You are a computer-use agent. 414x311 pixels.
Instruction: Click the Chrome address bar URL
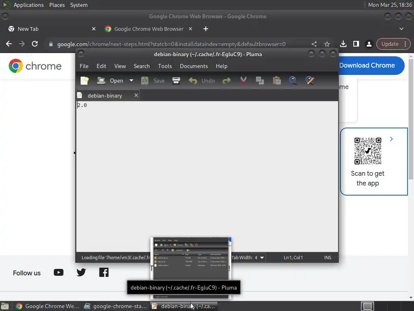click(171, 44)
